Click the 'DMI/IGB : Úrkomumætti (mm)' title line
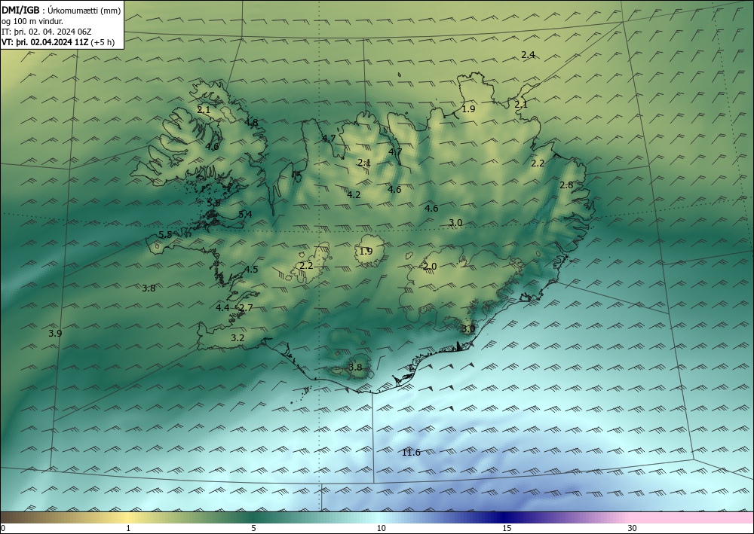Viewport: 754px width, 534px height. coord(61,11)
